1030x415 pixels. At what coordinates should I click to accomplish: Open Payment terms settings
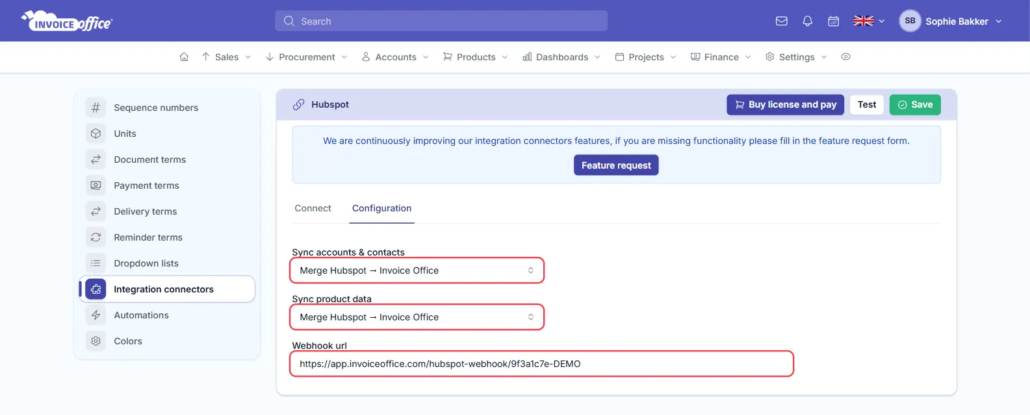168,185
